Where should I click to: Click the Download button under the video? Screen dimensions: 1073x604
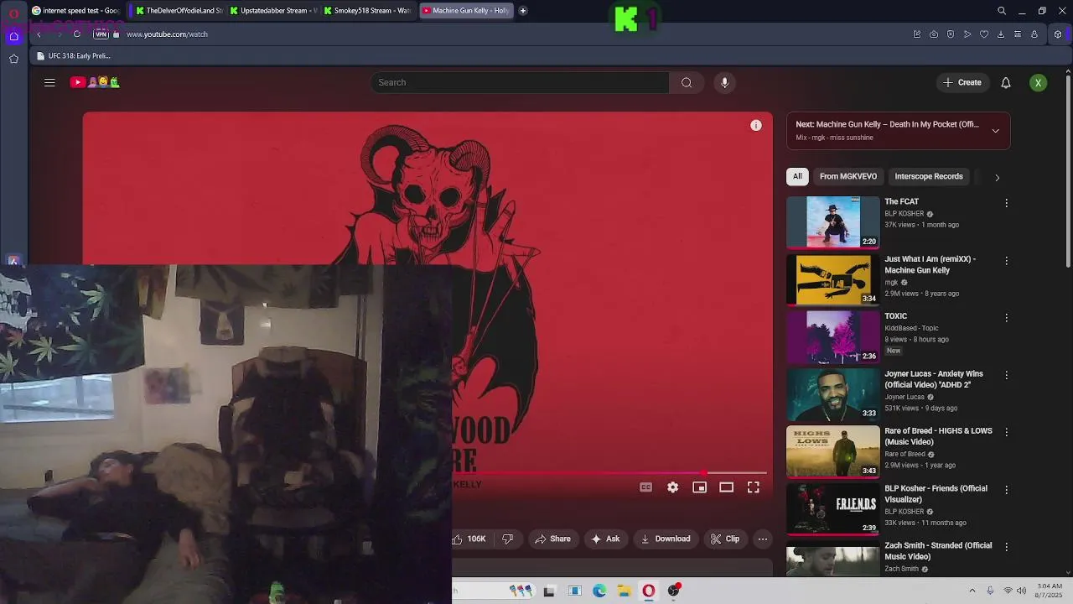pyautogui.click(x=666, y=539)
